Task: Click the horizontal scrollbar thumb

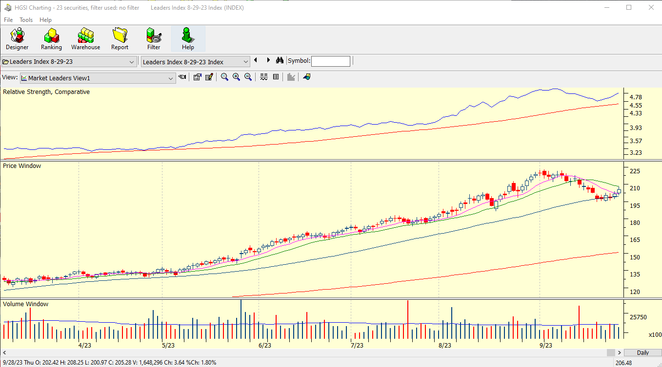Action: [x=611, y=352]
